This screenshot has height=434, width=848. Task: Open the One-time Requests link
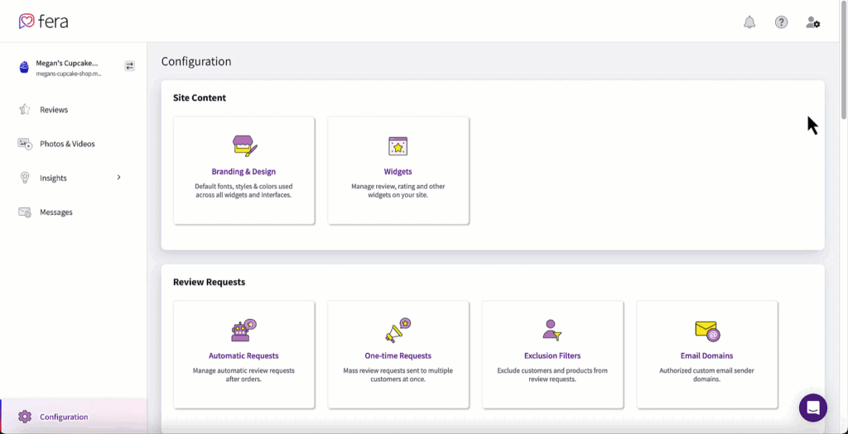point(398,355)
